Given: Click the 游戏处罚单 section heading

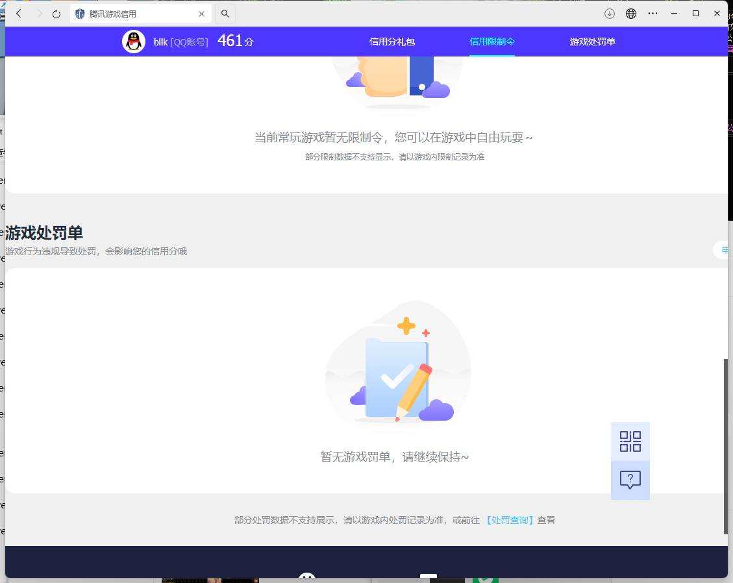Looking at the screenshot, I should click(x=44, y=232).
